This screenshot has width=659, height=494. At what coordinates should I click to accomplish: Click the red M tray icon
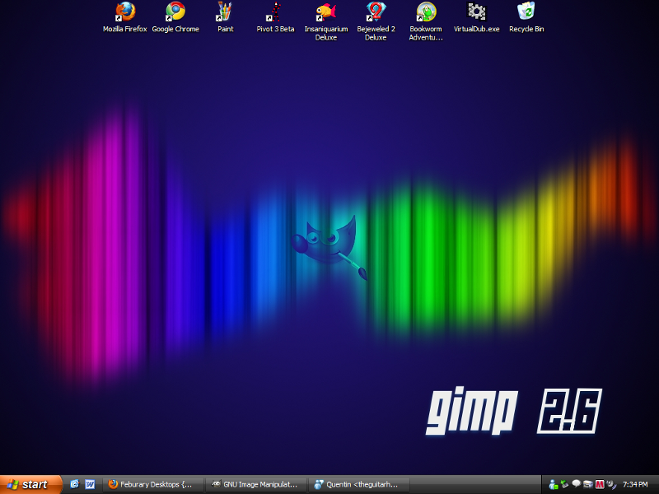(x=600, y=485)
